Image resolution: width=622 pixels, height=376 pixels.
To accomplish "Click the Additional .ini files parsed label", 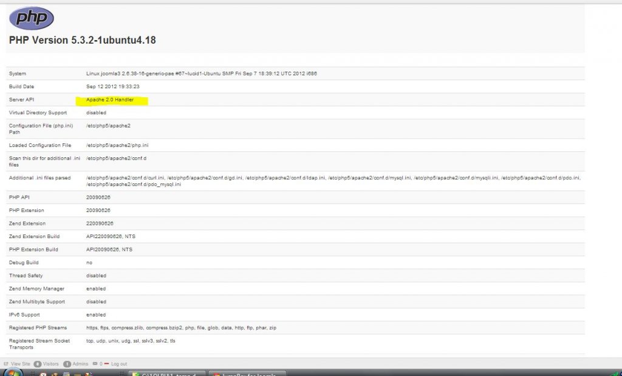I will [39, 178].
